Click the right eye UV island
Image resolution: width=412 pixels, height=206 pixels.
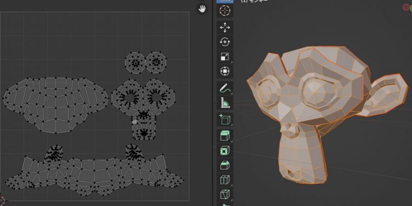[x=156, y=62]
